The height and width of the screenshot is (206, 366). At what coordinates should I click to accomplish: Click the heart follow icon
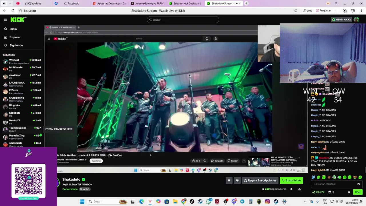pyautogui.click(x=237, y=181)
